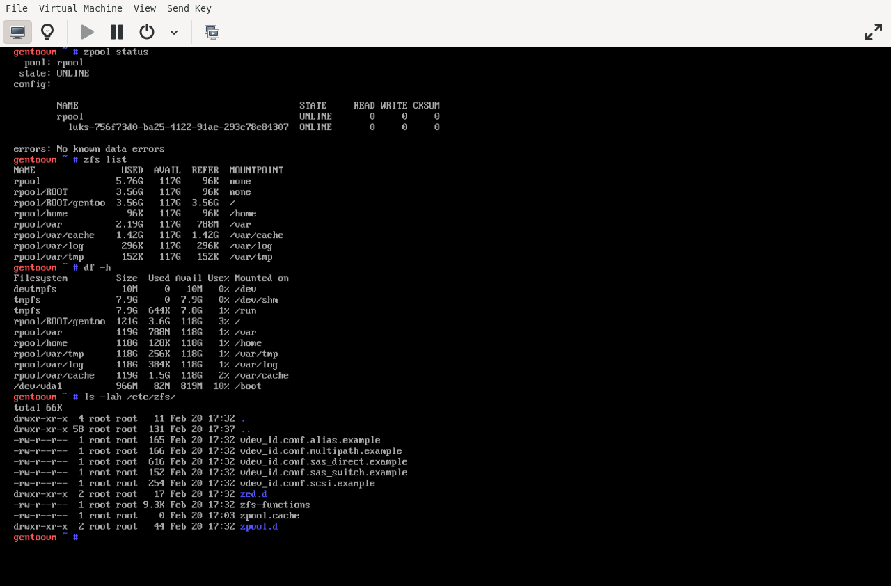Click the Run virtual machine play button
The image size is (891, 586).
87,32
